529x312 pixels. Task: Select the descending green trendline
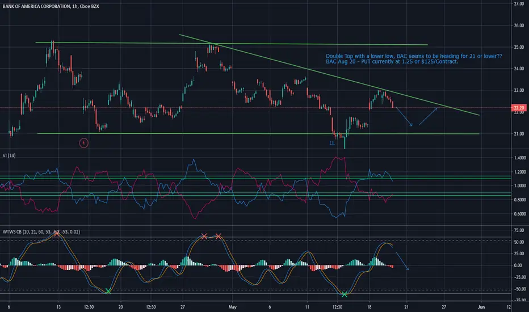(329, 75)
